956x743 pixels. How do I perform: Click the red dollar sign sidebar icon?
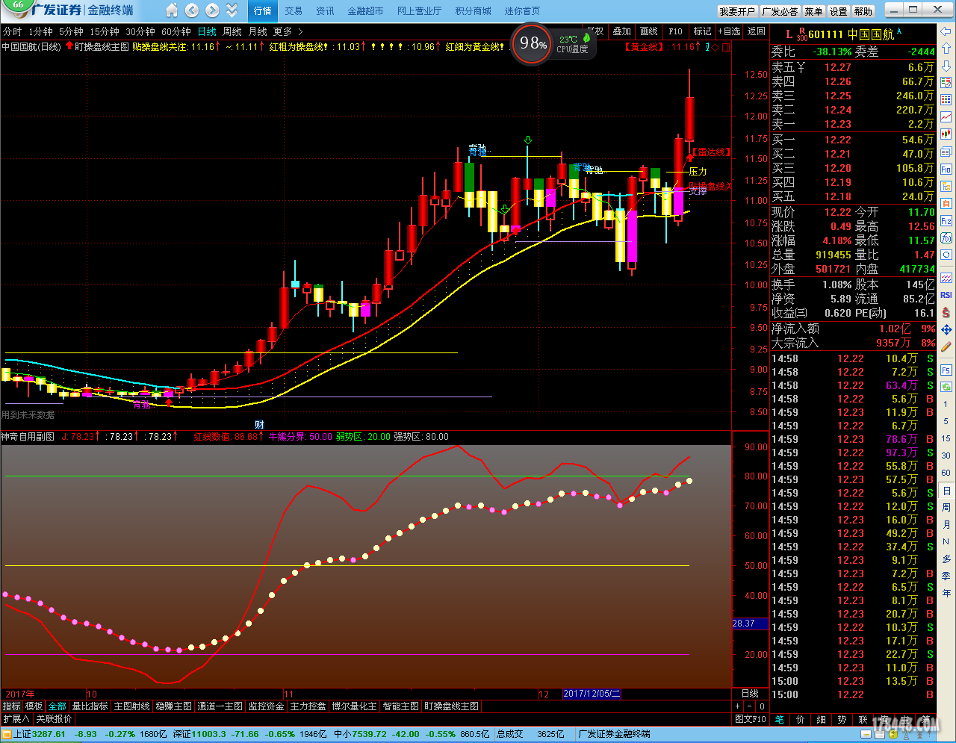(x=946, y=312)
